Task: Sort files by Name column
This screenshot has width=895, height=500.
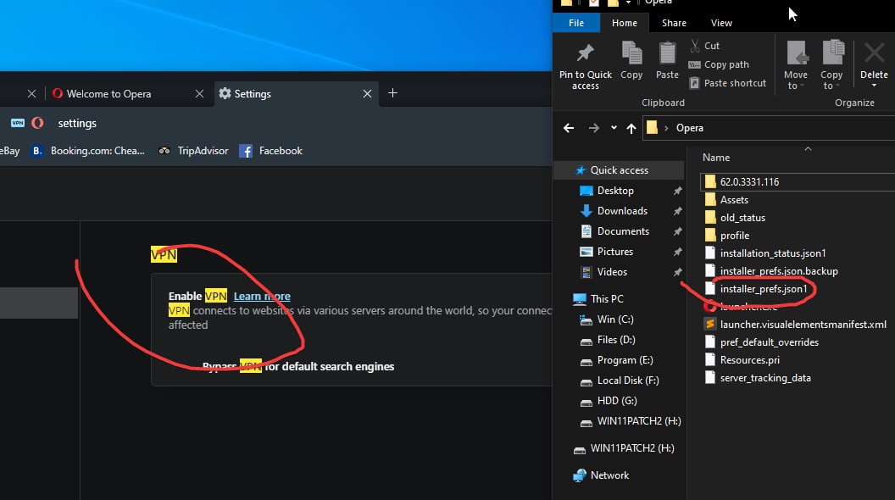Action: pos(716,158)
